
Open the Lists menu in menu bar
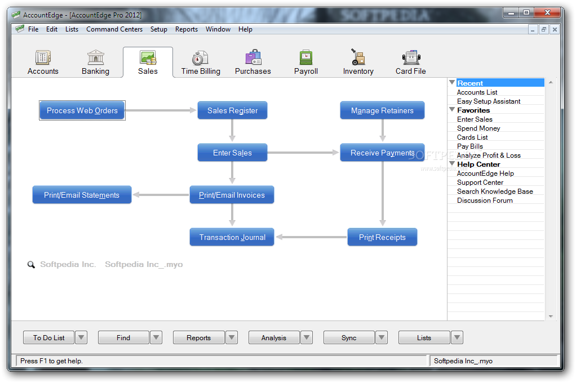72,29
